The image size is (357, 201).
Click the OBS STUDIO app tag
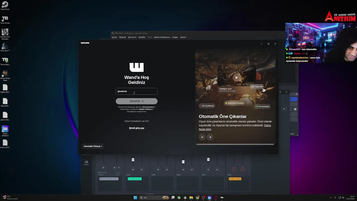pos(235,179)
